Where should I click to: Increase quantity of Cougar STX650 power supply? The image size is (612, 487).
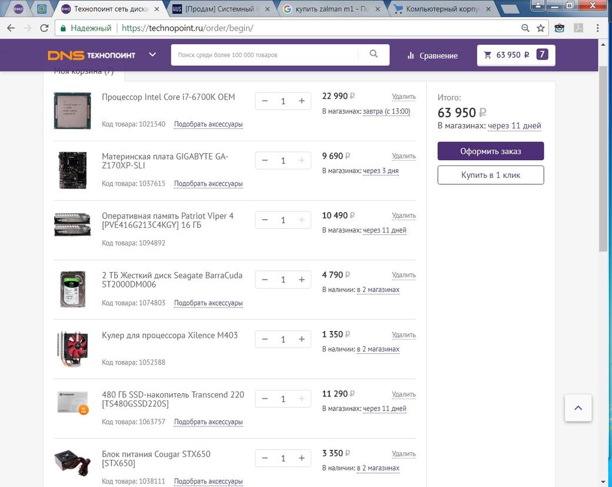pyautogui.click(x=302, y=458)
